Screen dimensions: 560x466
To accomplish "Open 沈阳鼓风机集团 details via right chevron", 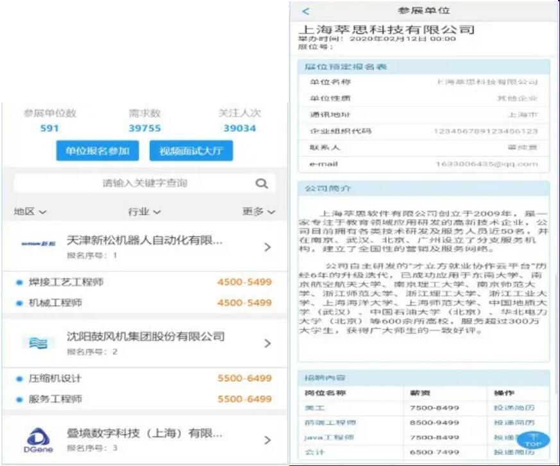I will click(267, 344).
